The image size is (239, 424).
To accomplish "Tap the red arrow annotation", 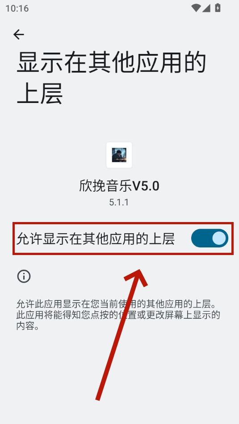I will click(122, 335).
